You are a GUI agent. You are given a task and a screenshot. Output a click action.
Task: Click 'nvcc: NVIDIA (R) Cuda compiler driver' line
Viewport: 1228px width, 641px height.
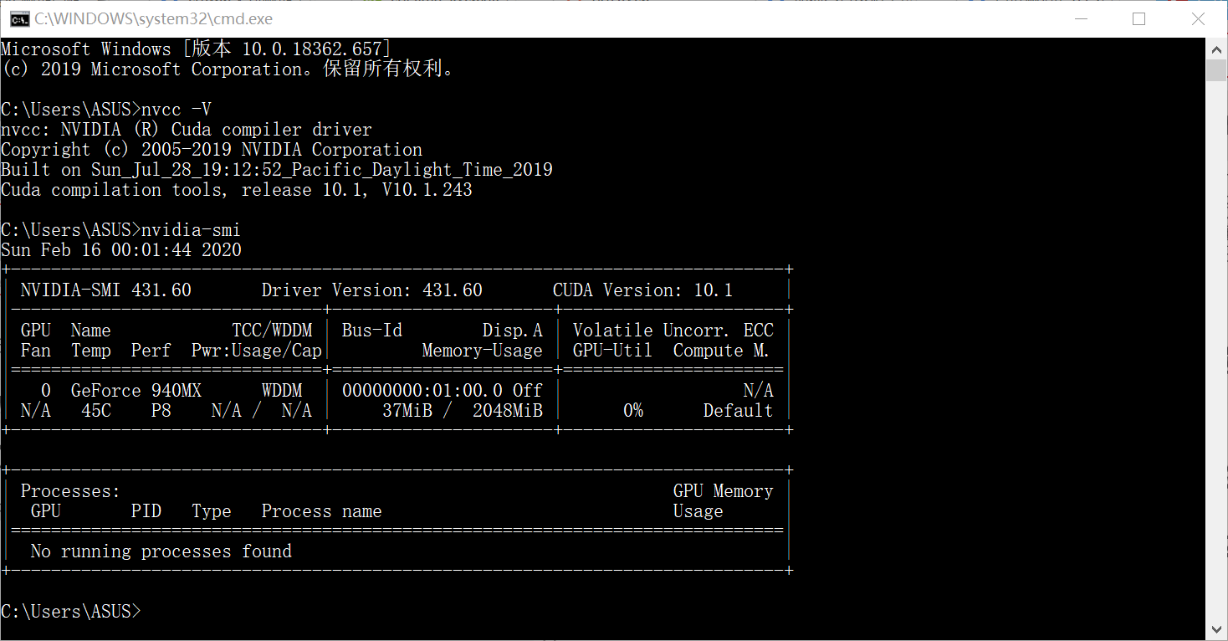coord(187,130)
